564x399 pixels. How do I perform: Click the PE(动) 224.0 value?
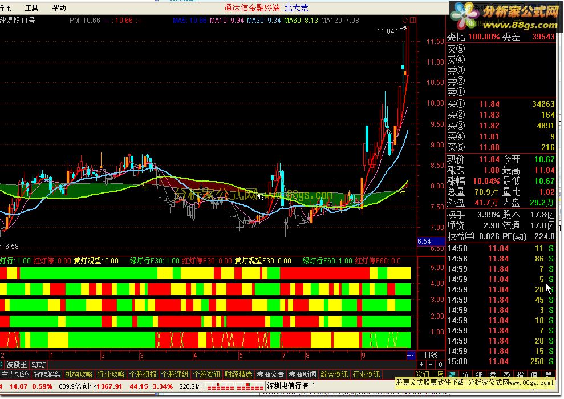click(x=544, y=236)
